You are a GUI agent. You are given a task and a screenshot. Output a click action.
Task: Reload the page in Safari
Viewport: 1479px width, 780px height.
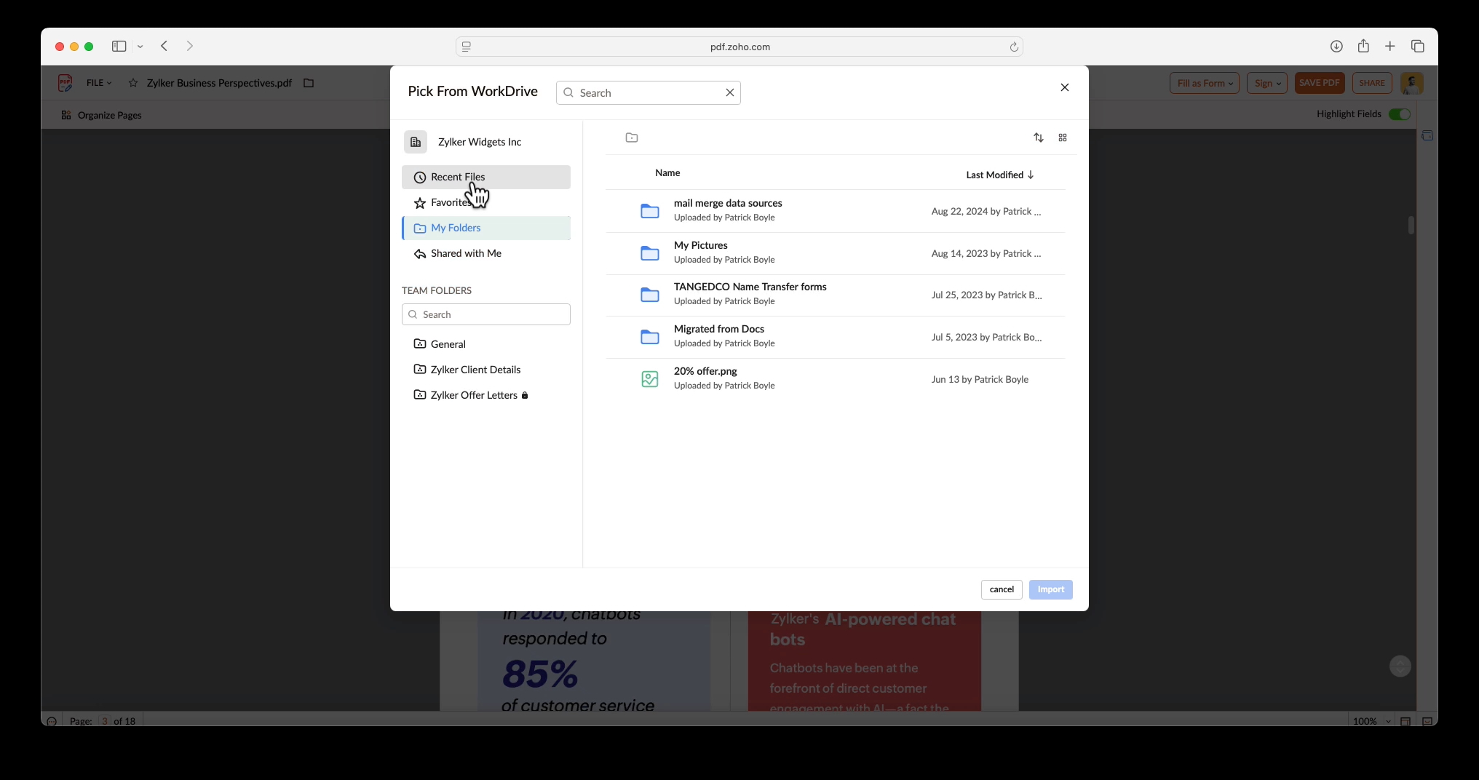[1014, 47]
